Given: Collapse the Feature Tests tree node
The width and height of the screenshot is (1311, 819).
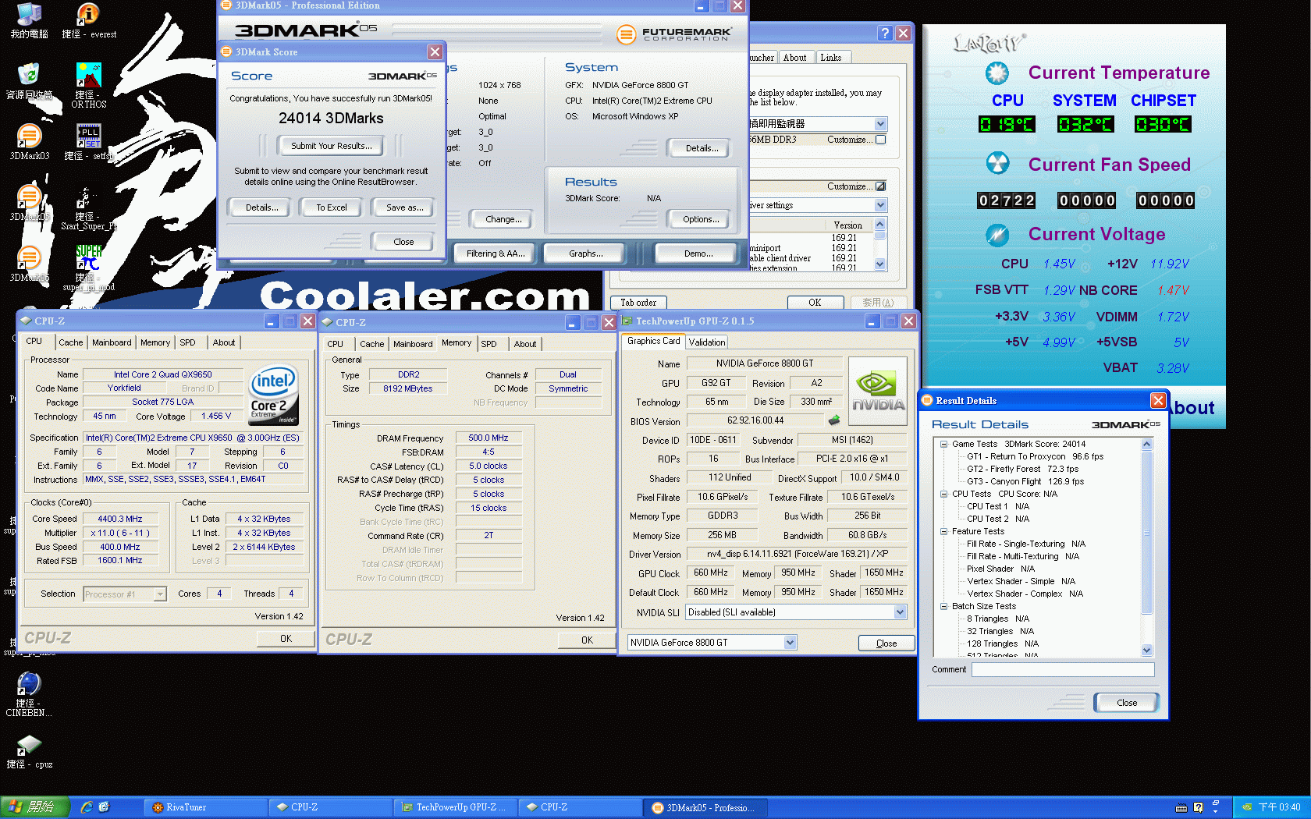Looking at the screenshot, I should (943, 531).
